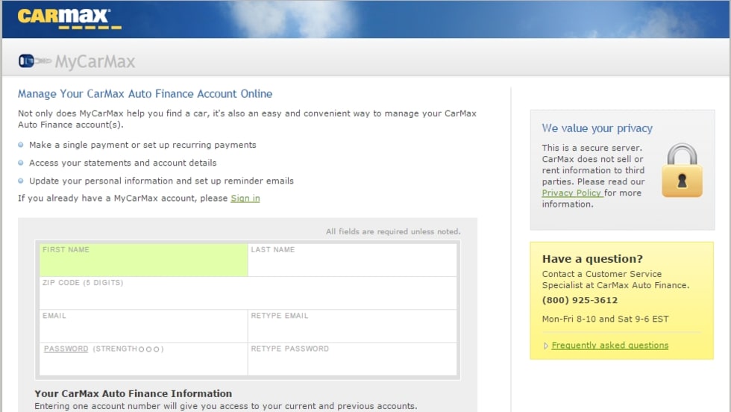Click into the Zip Code field

(248, 296)
